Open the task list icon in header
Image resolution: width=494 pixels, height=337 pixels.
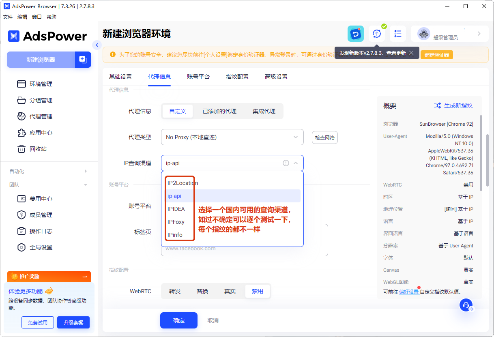point(398,34)
